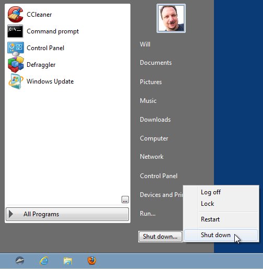Select Log off from the power menu
263x269 pixels.
[x=211, y=192]
